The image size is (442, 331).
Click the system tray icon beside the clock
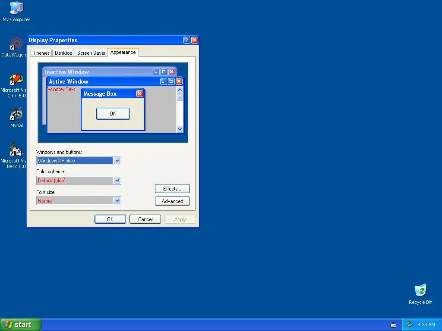click(409, 325)
